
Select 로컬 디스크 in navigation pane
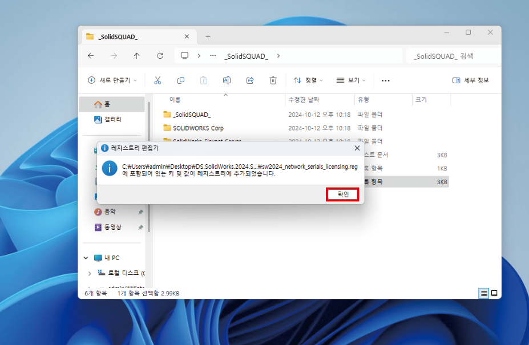point(121,273)
